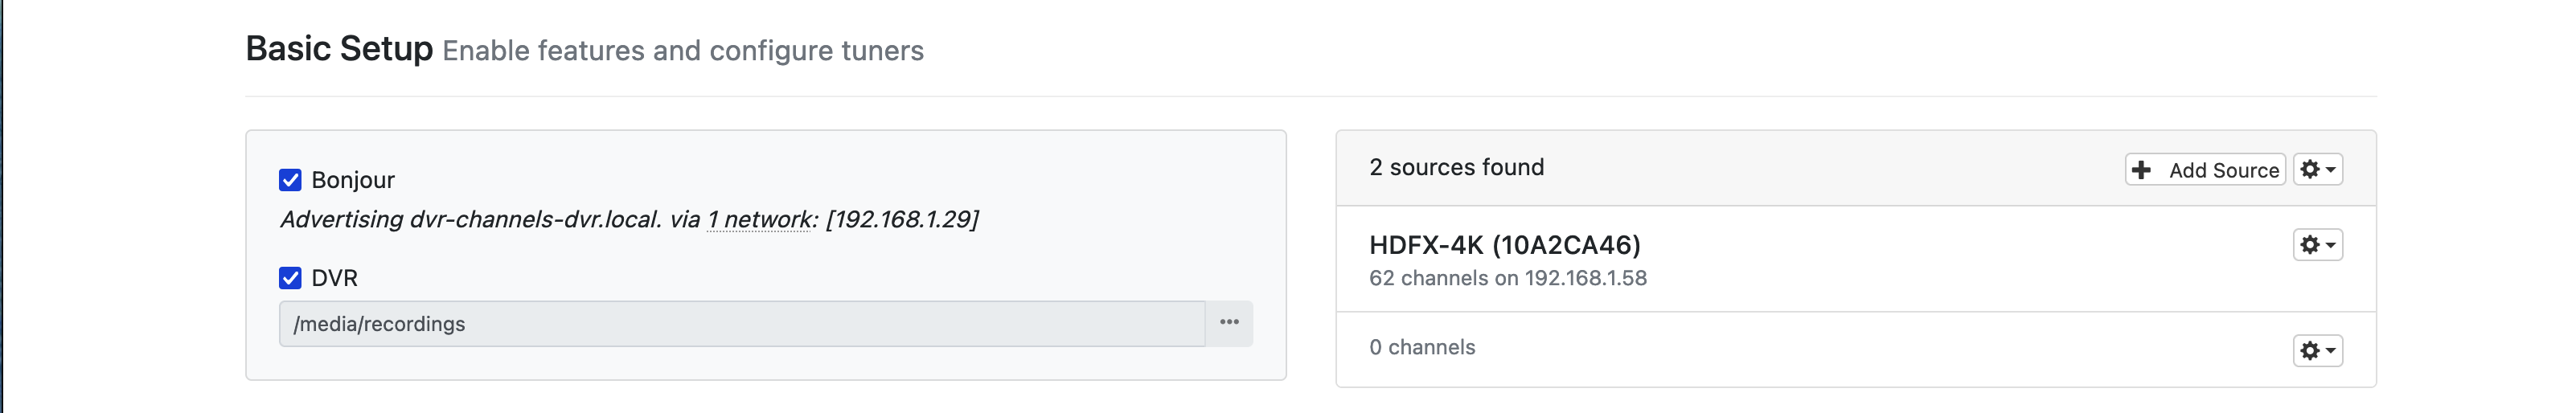Click the [192.168.1.29] IP address
The width and height of the screenshot is (2576, 413).
pos(902,220)
